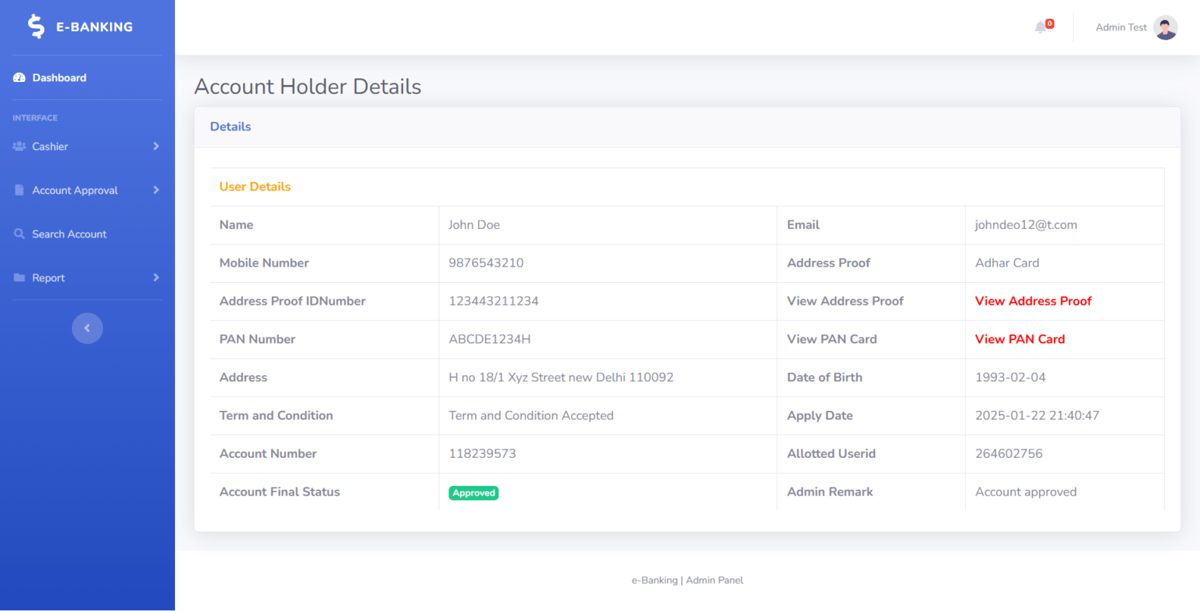Click the Dashboard speedometer icon
The image size is (1200, 611).
(x=20, y=78)
